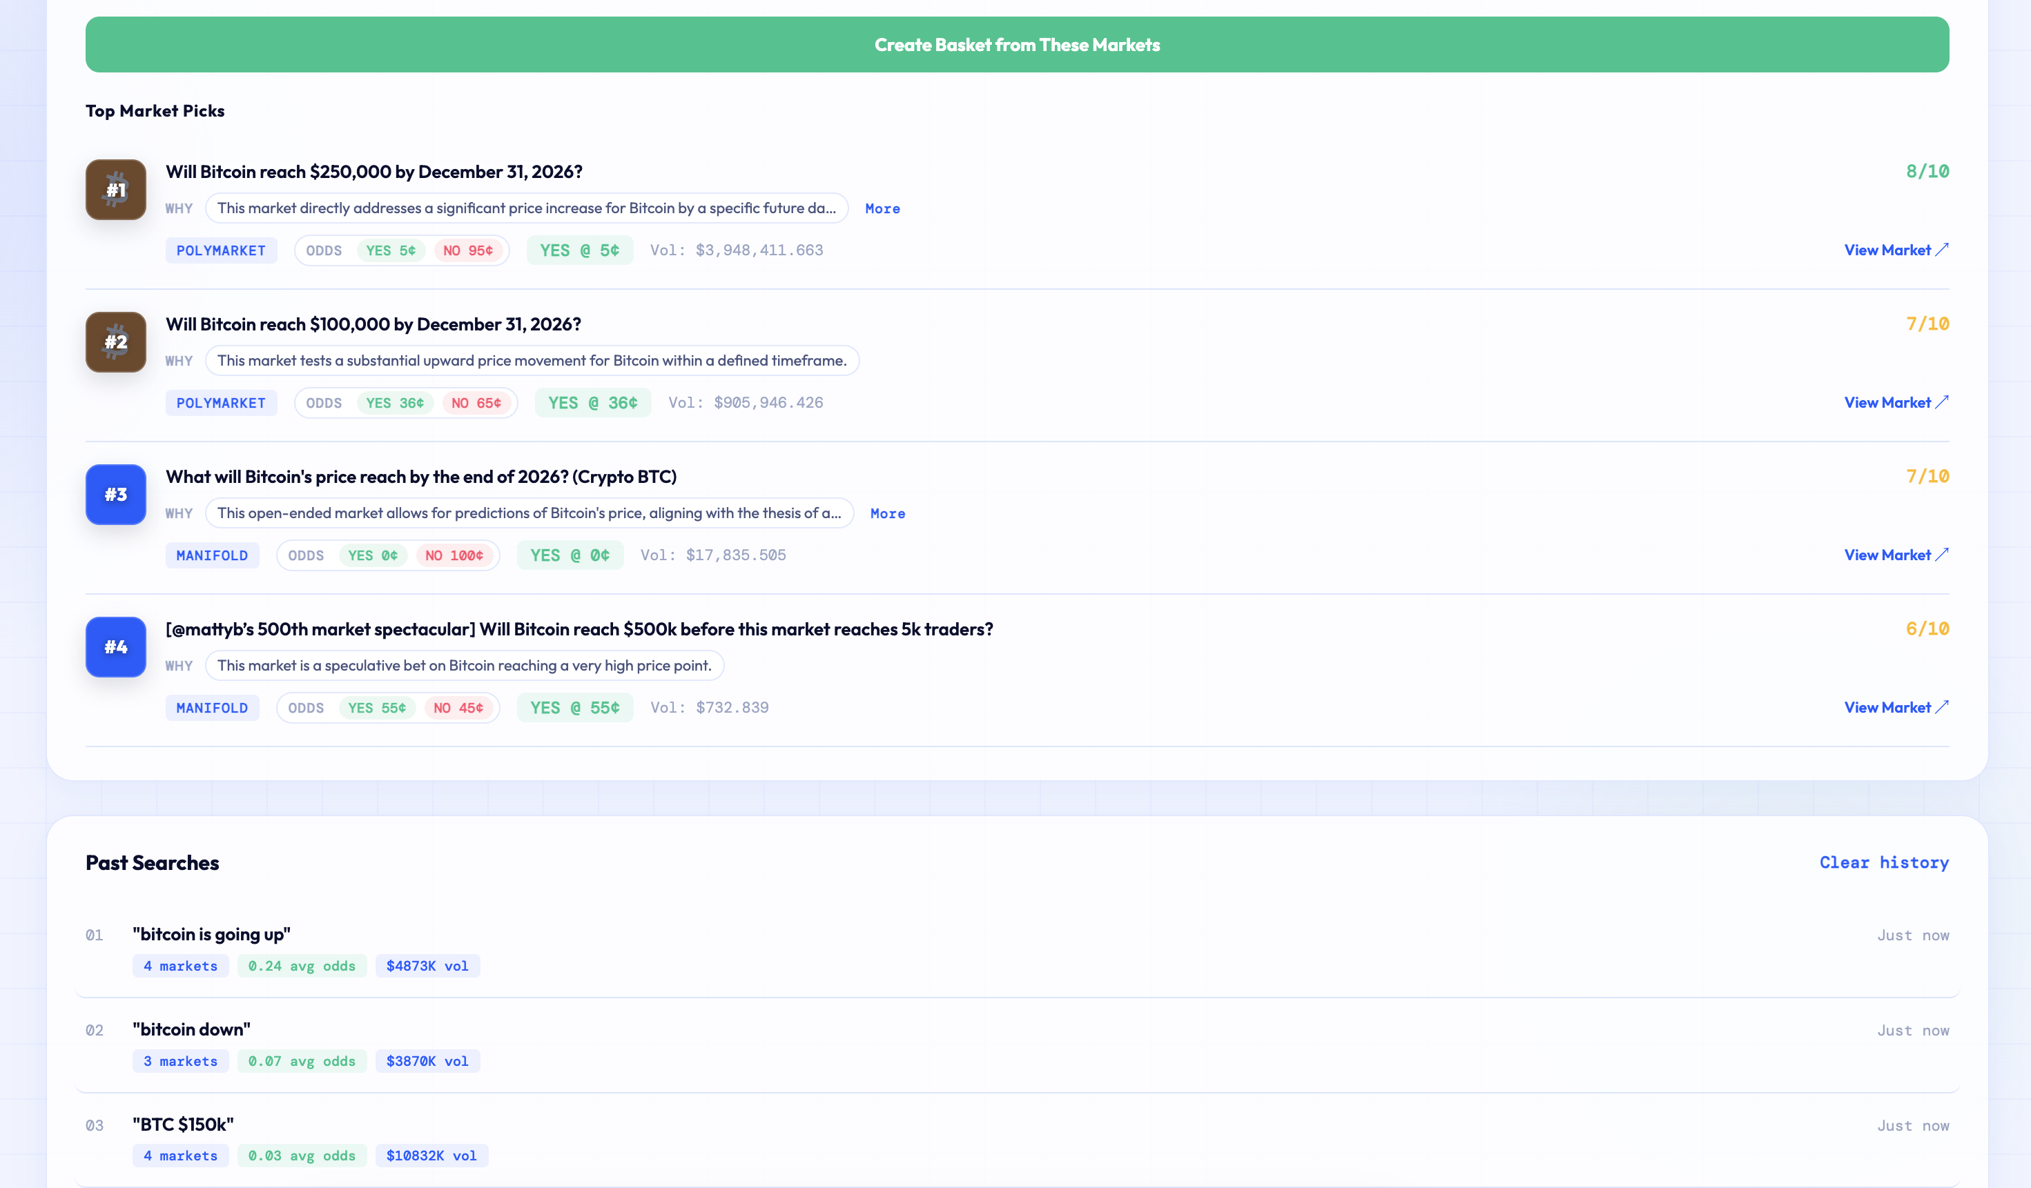The width and height of the screenshot is (2031, 1188).
Task: Select the YES @ 5¢ price chip
Action: coord(579,250)
